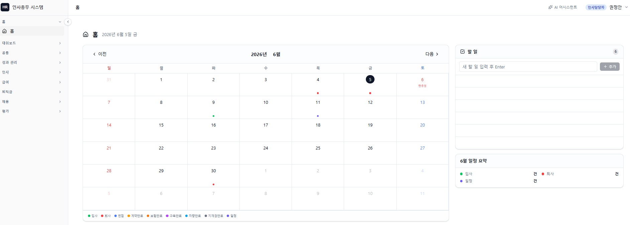Click the 면접 legend label

tap(121, 216)
